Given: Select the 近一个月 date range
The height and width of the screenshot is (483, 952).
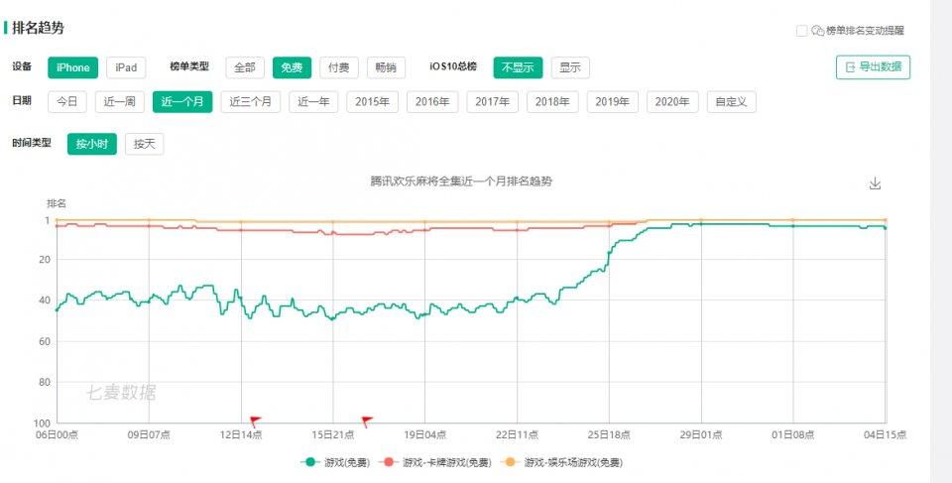Looking at the screenshot, I should 182,102.
